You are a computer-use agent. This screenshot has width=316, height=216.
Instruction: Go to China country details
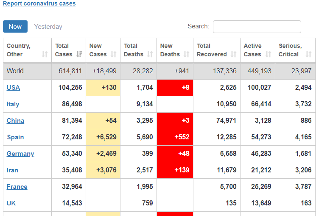tap(15, 121)
